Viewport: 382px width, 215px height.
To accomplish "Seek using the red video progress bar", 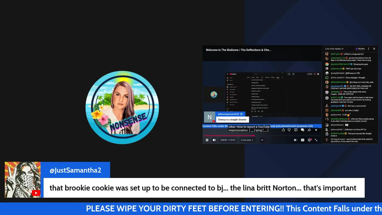I will click(x=229, y=136).
